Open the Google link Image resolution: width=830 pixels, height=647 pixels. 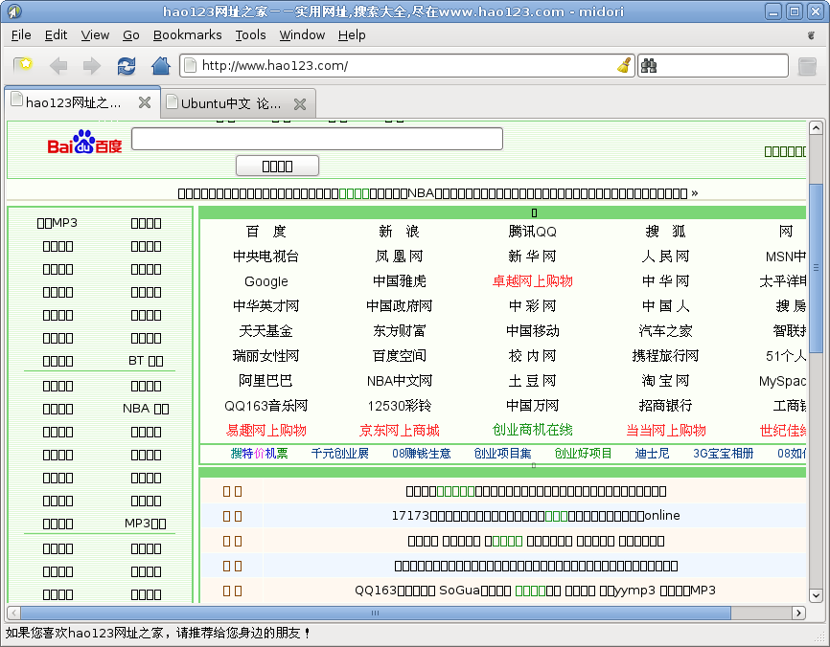click(265, 281)
